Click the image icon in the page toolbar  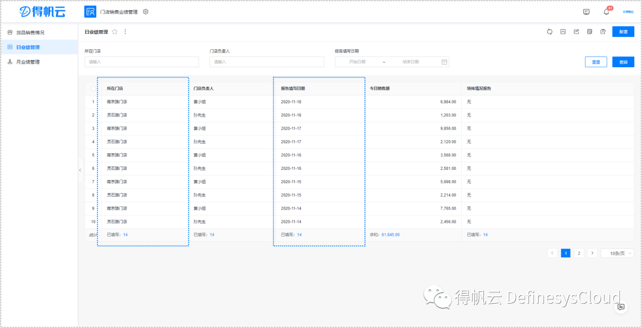[563, 31]
